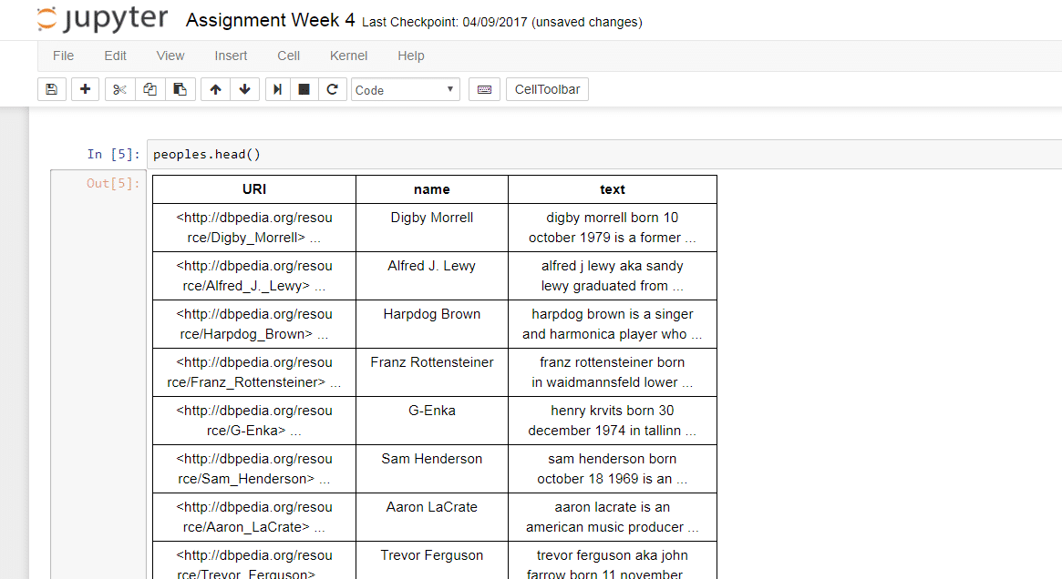Viewport: 1062px width, 579px height.
Task: Open the File menu
Action: coord(63,56)
